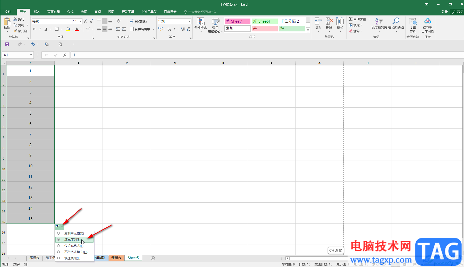464x267 pixels.
Task: Select Fill Formatting Only (仅填充格式) option
Action: coord(74,246)
